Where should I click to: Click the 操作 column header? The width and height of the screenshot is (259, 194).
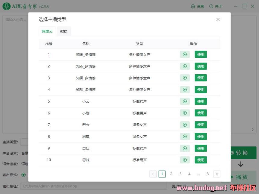pos(193,44)
